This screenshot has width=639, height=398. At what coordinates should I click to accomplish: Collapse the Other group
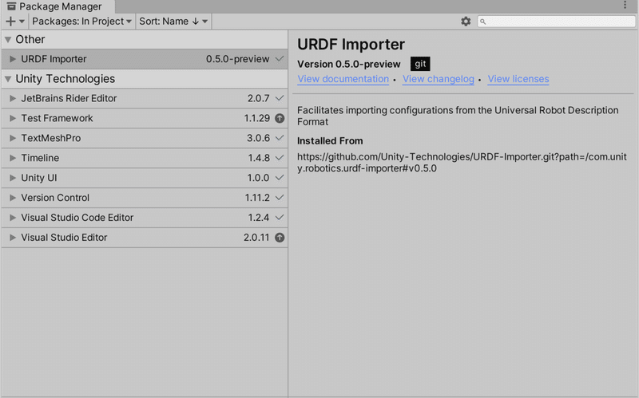point(8,39)
